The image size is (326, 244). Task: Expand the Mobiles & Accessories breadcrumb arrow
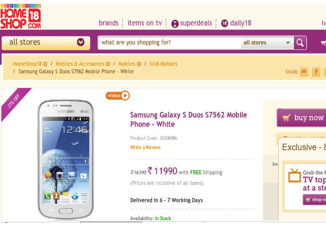pos(108,64)
